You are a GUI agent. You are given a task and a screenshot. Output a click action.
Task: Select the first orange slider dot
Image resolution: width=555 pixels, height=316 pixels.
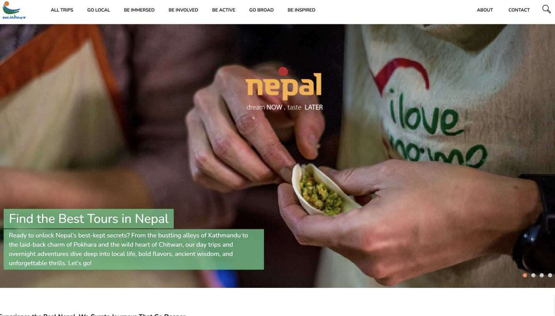click(525, 275)
